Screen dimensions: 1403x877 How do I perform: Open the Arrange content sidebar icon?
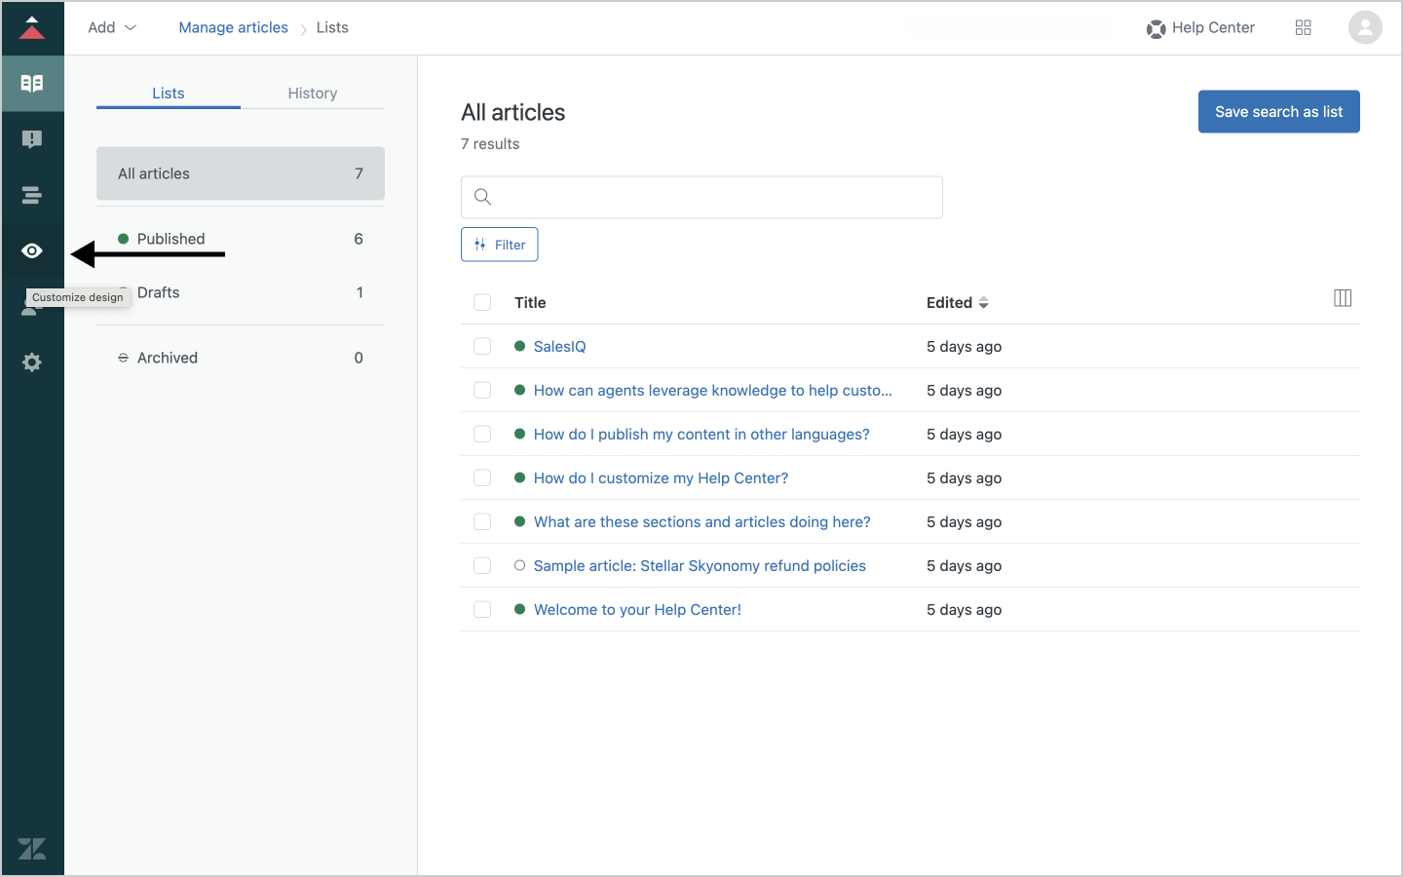coord(32,196)
